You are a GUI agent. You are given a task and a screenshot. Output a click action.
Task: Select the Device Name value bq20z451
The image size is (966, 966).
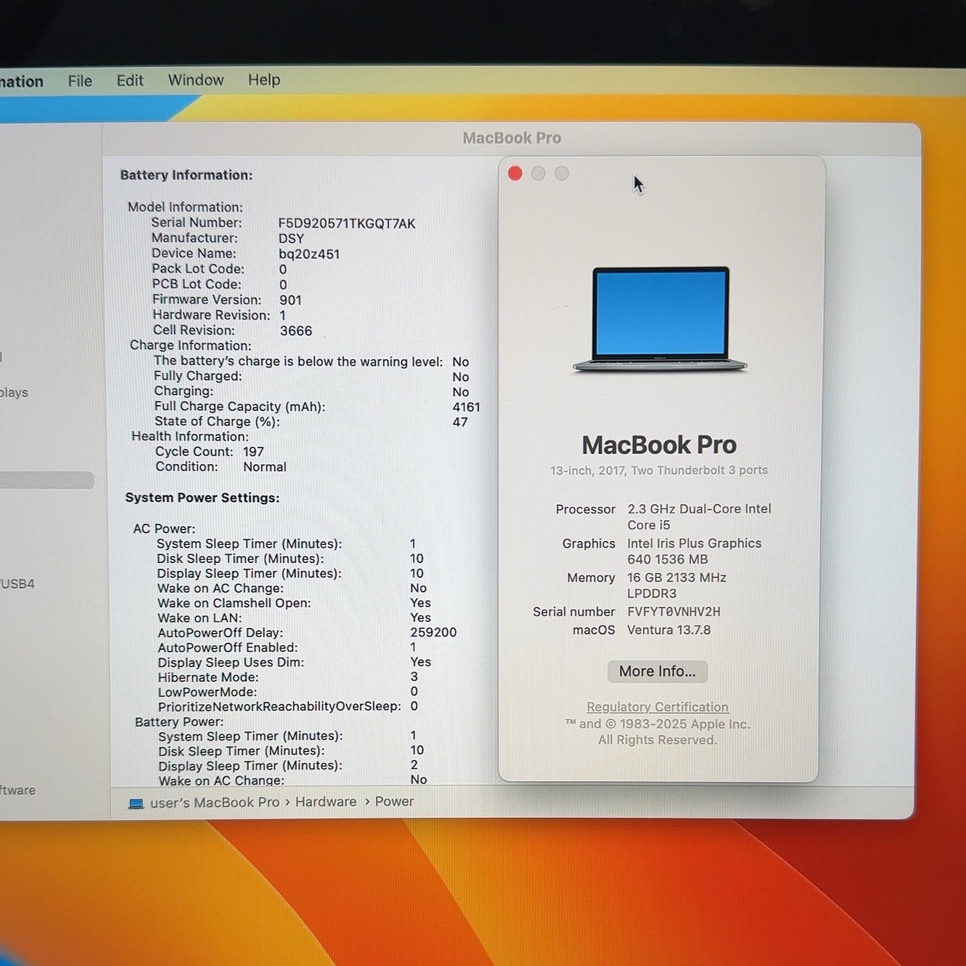tap(310, 254)
